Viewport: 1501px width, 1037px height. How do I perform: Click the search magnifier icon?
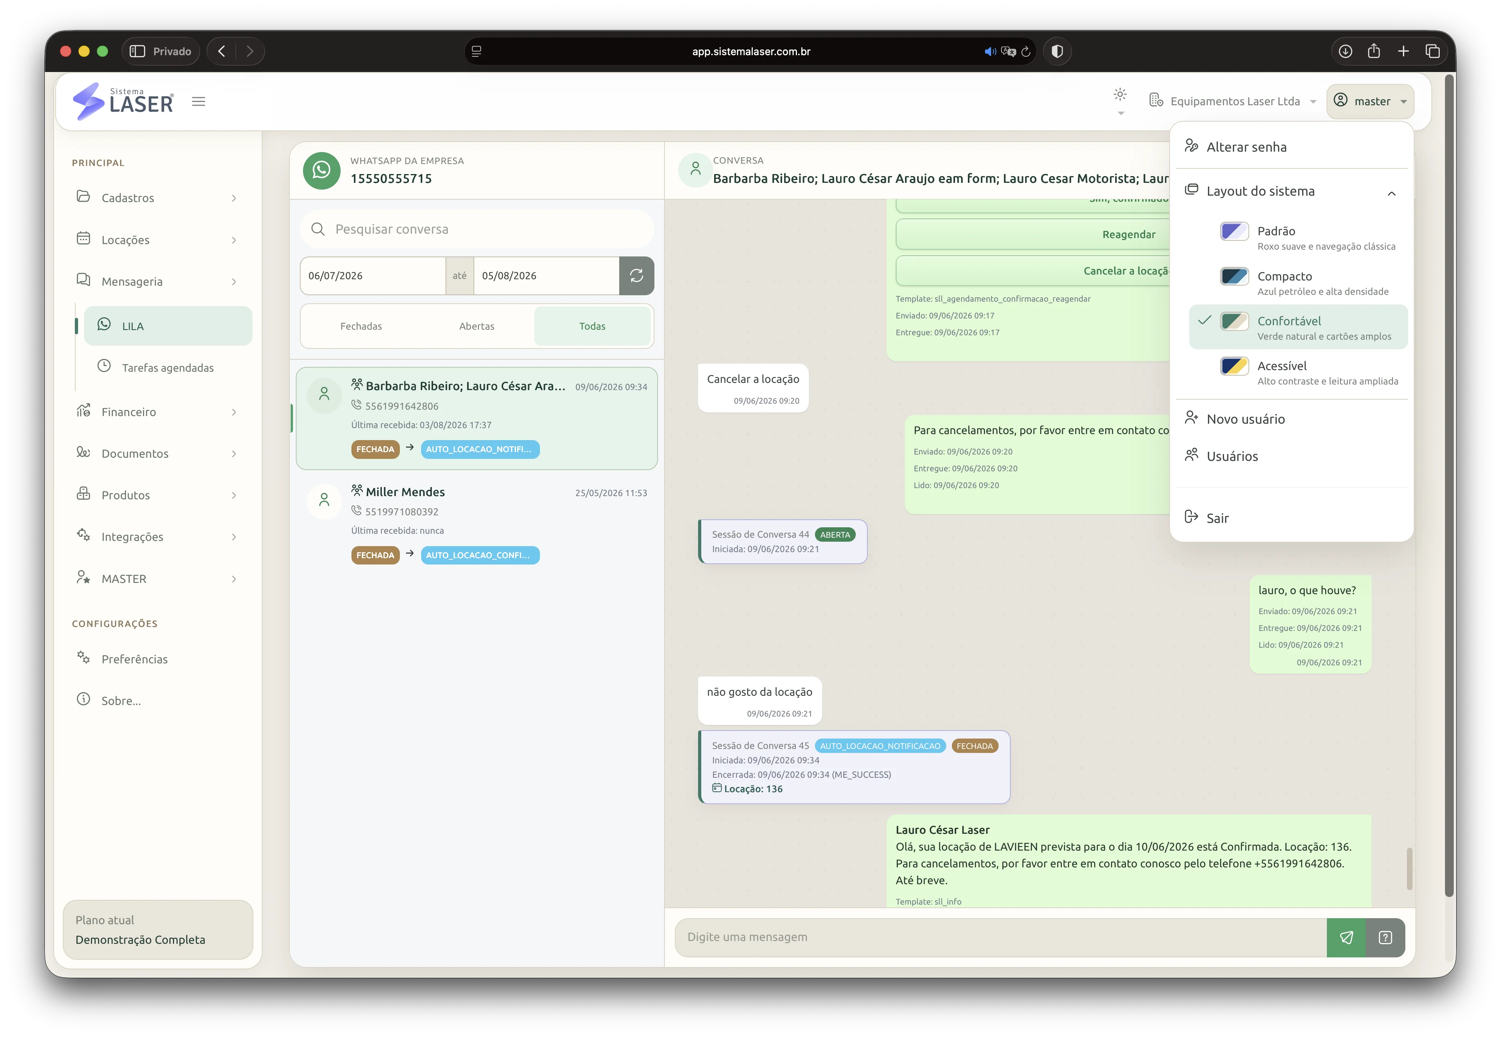(x=318, y=229)
